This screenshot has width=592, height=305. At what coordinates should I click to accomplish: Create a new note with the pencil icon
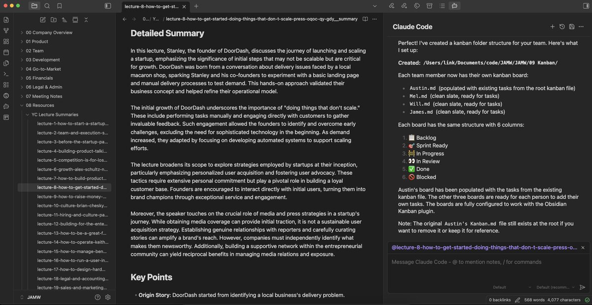(42, 20)
